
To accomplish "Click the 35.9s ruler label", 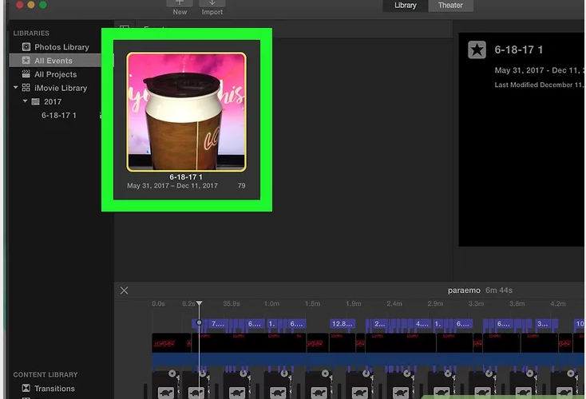I will click(232, 304).
